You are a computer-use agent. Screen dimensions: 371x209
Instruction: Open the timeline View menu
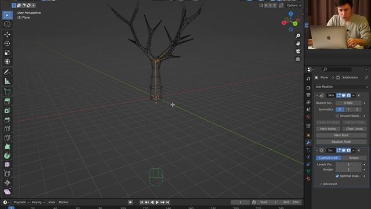[52, 203]
